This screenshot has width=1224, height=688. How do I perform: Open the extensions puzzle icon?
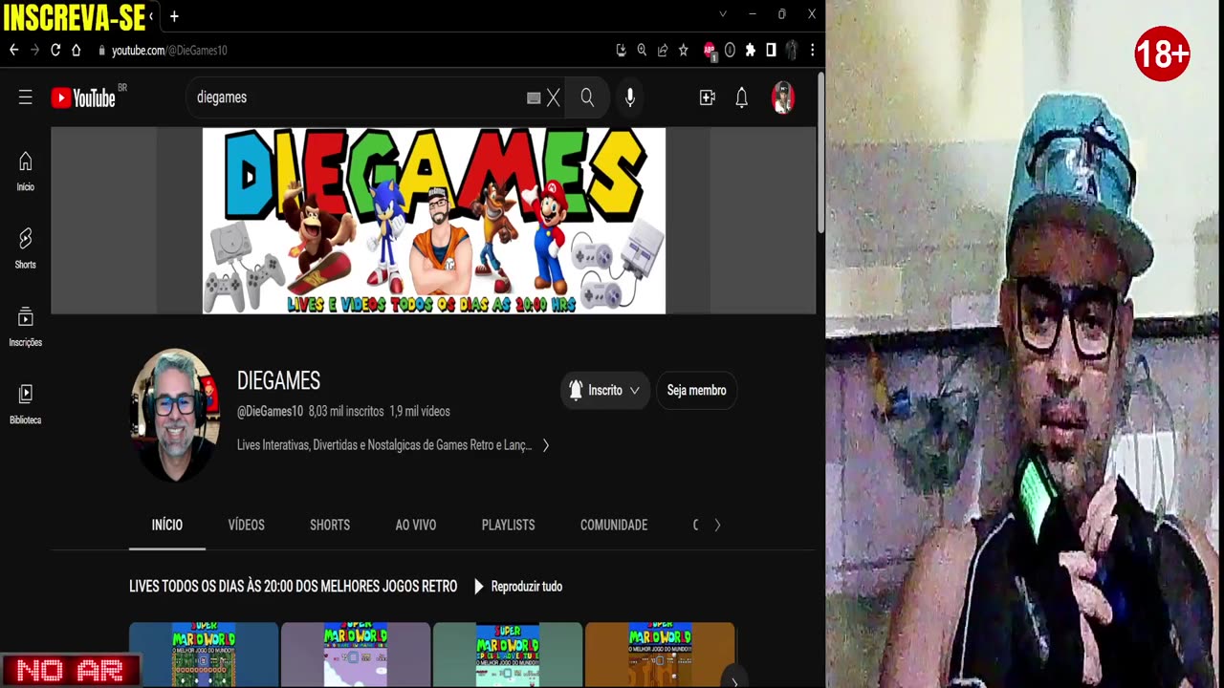751,50
